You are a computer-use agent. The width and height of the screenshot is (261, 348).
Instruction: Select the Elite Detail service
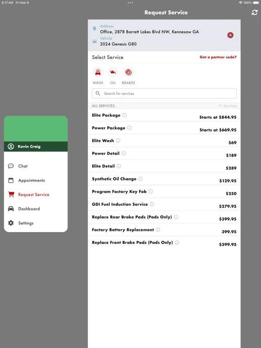[164, 166]
